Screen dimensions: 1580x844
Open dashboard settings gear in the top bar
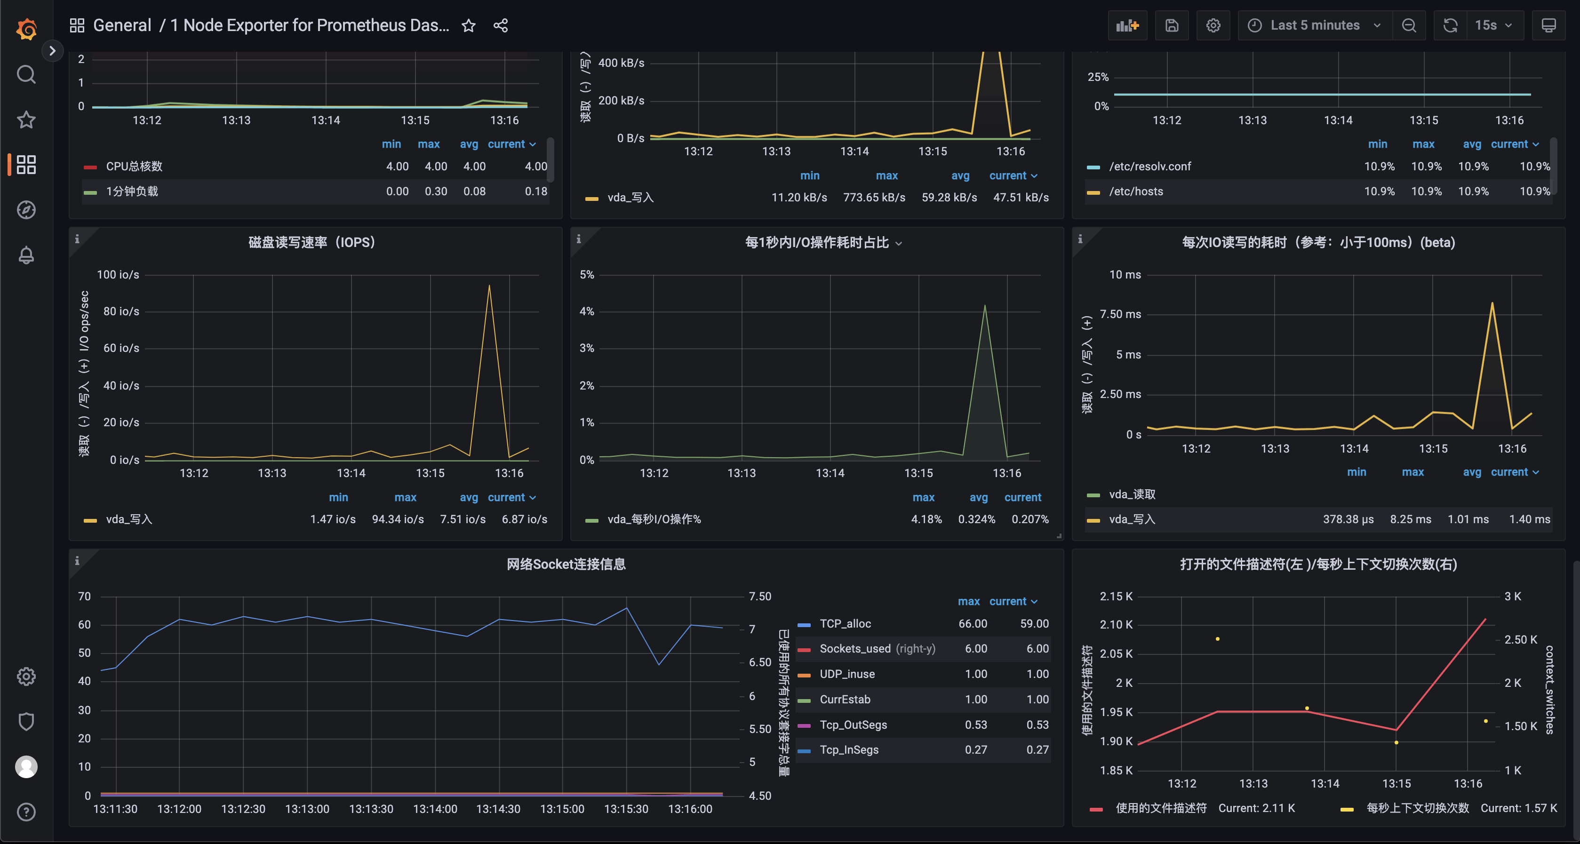[x=1213, y=25]
